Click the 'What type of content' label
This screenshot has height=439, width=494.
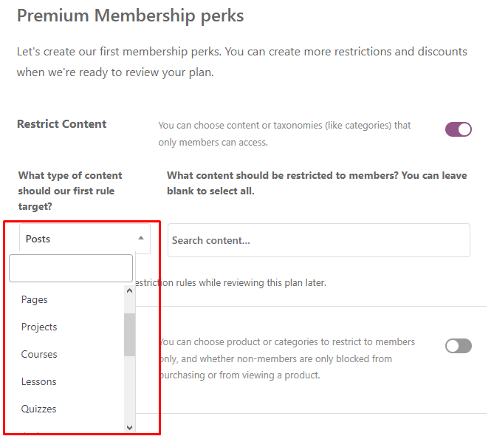coord(70,191)
